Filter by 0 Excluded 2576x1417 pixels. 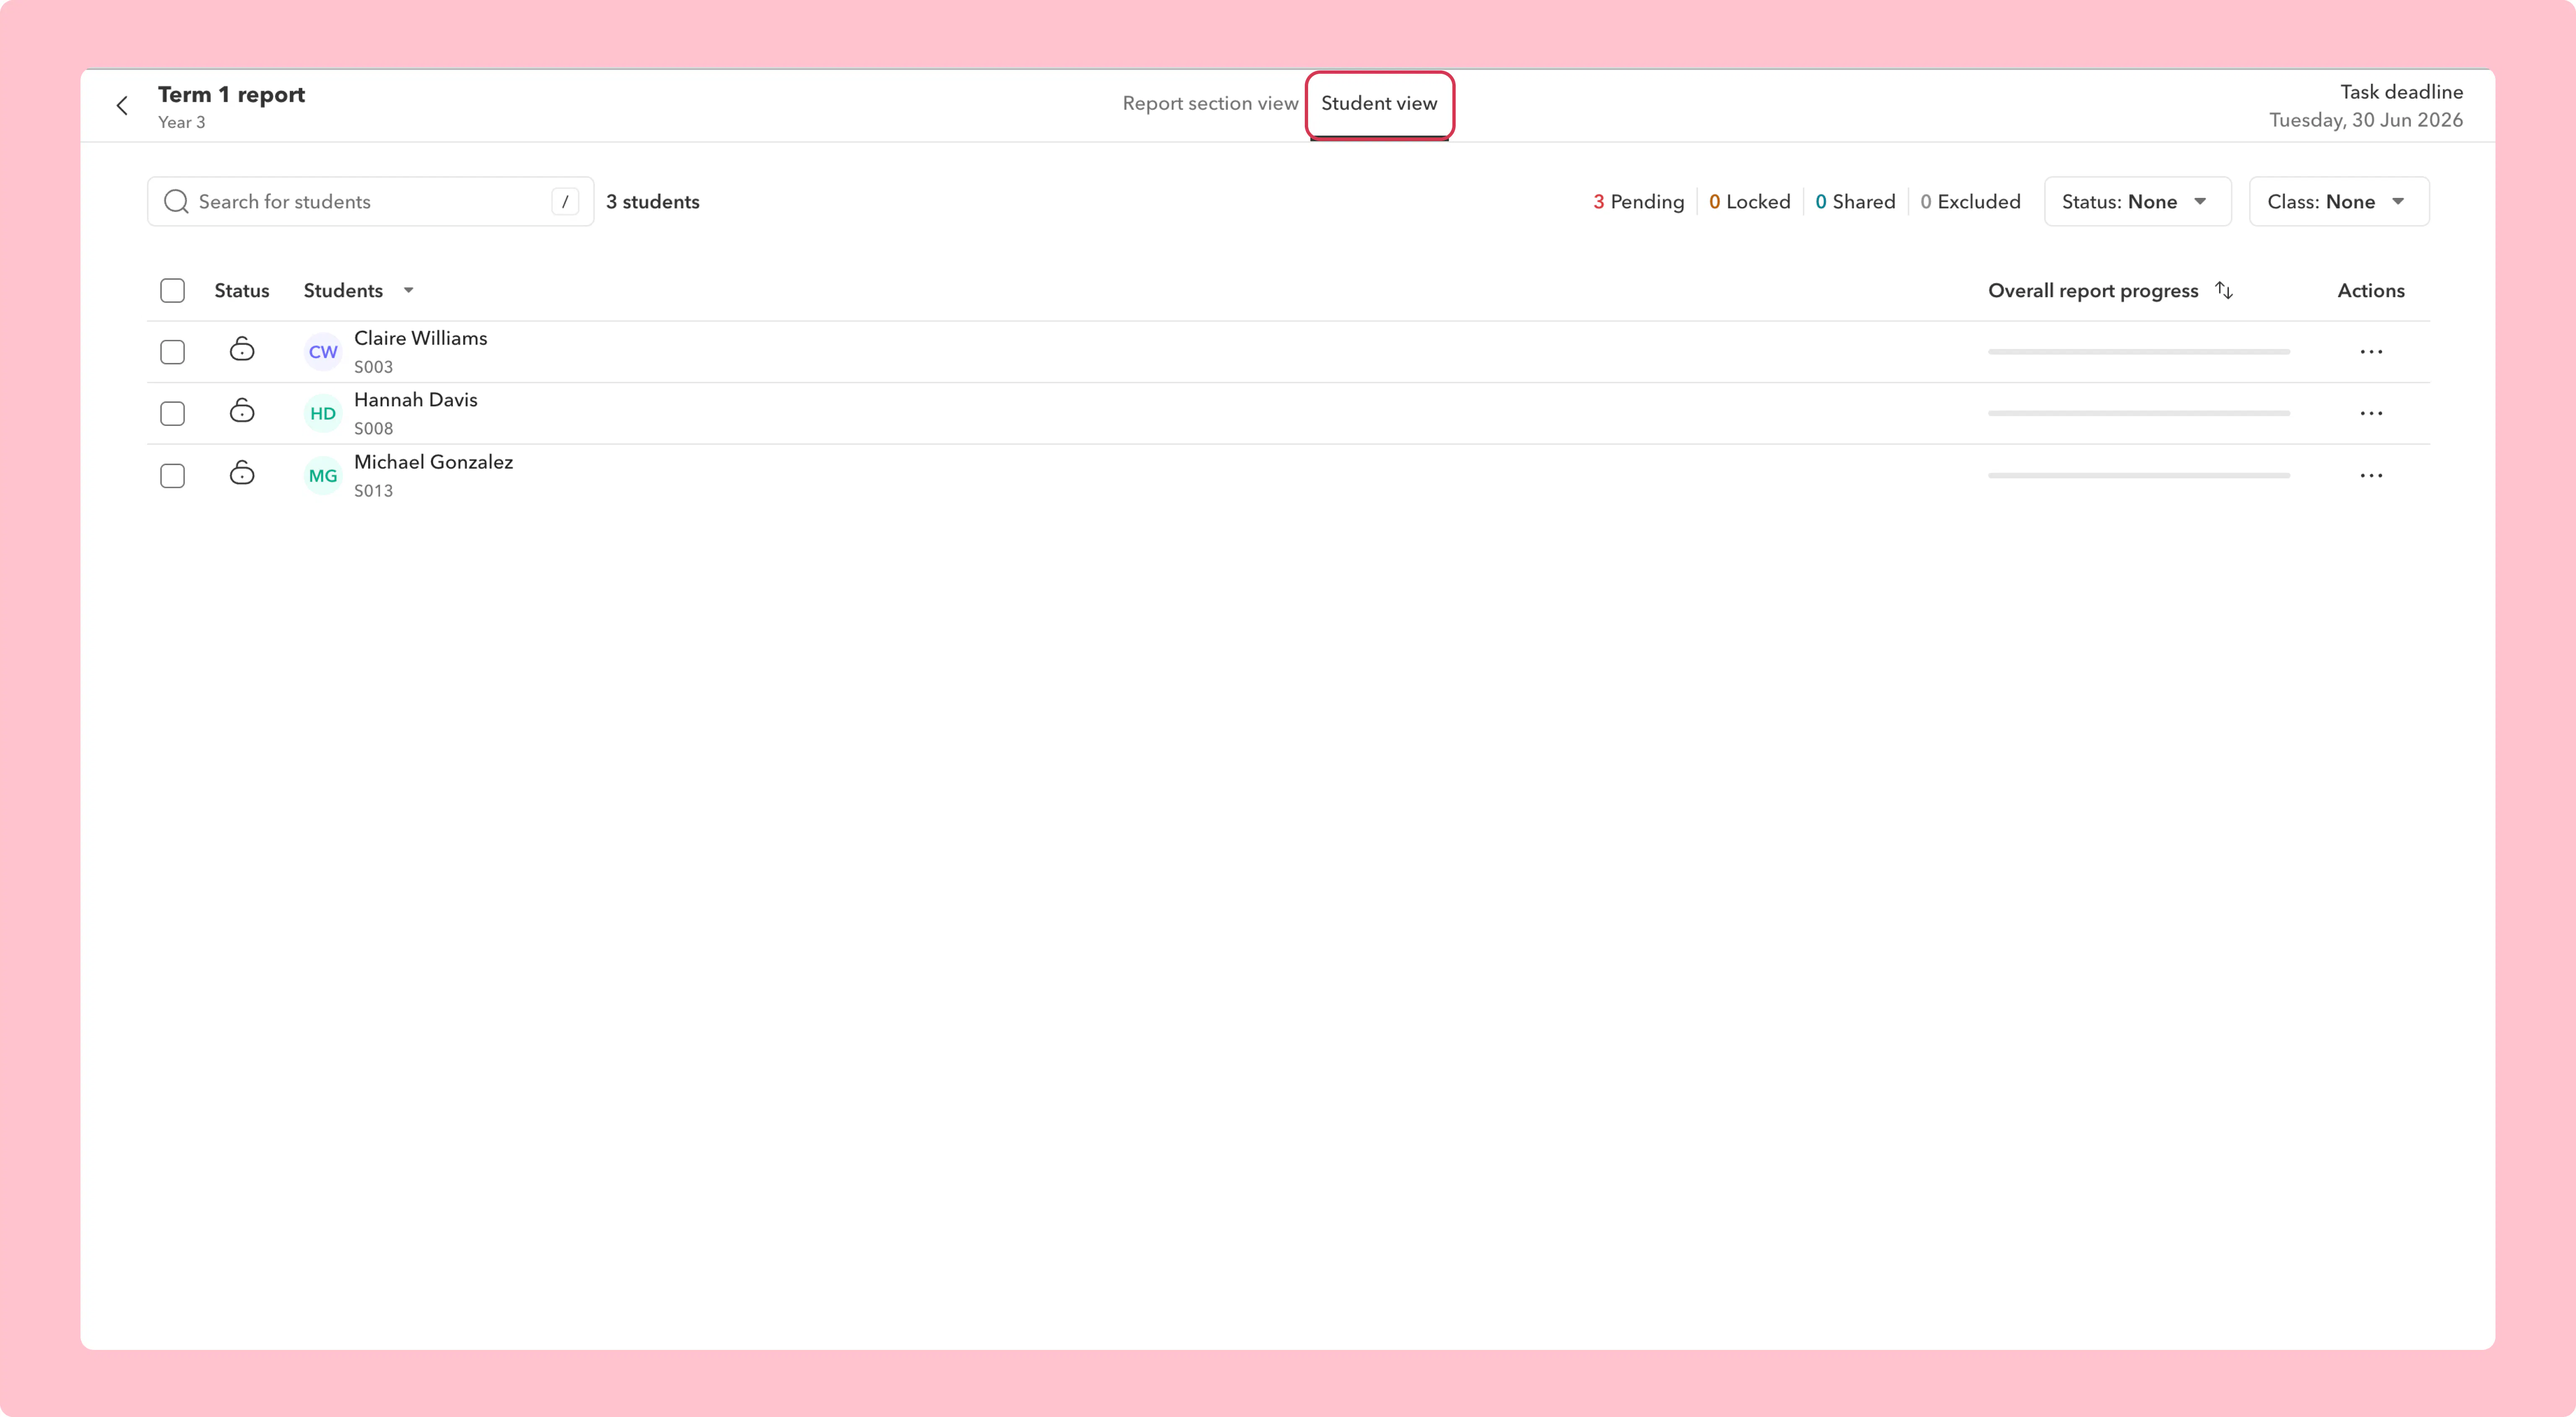[x=1970, y=202]
